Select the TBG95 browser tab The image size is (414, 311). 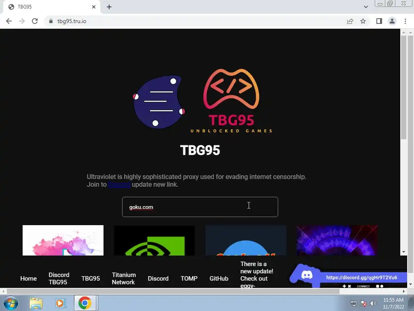51,7
